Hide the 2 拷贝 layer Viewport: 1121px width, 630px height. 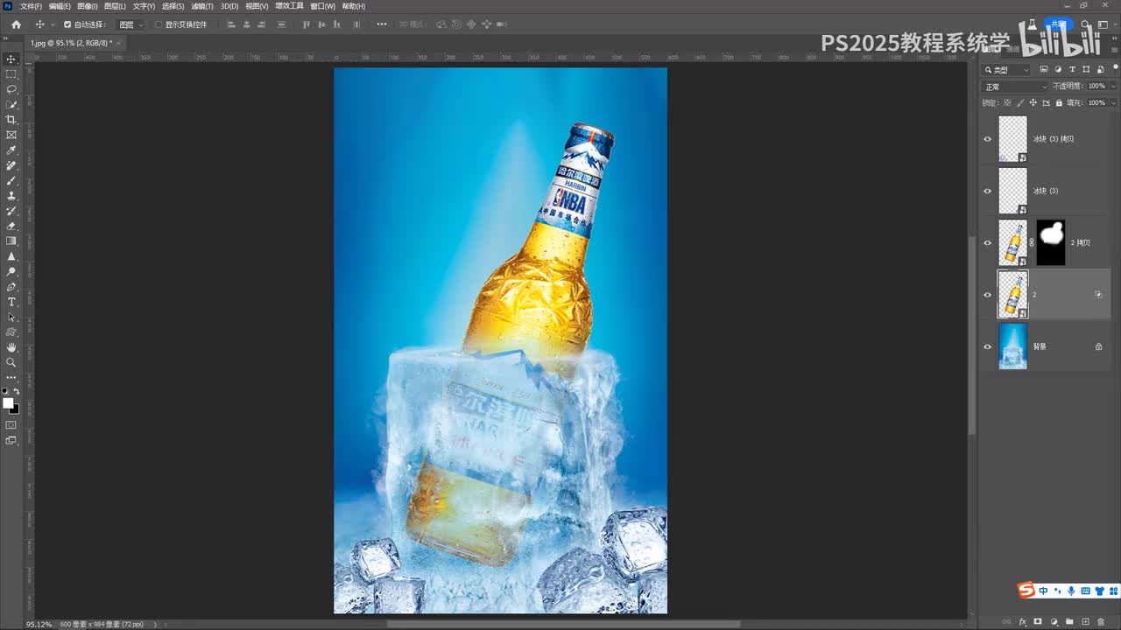tap(988, 242)
